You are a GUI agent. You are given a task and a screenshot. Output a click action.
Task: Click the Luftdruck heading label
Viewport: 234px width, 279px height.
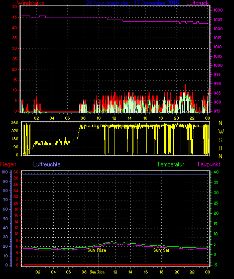[197, 3]
